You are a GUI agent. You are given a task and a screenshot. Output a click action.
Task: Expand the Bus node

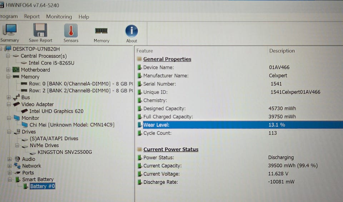[9, 97]
